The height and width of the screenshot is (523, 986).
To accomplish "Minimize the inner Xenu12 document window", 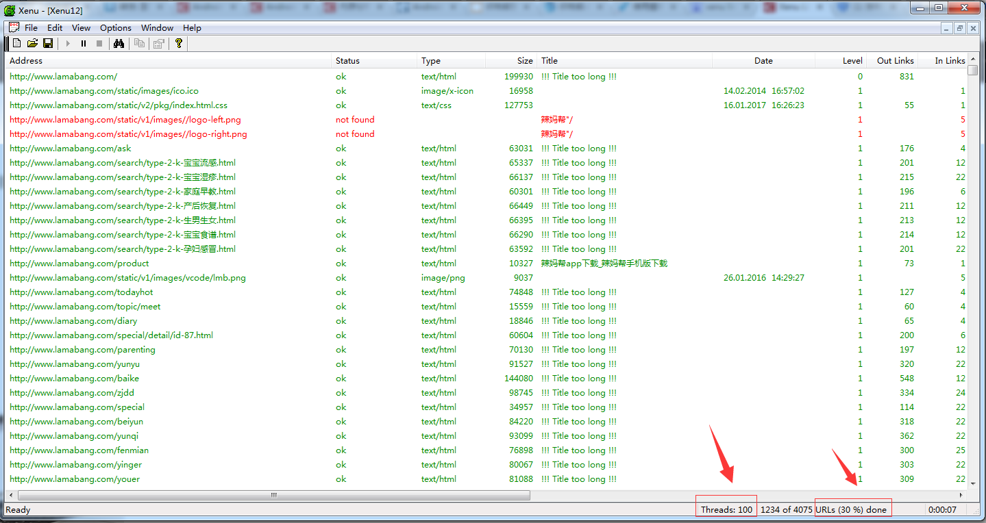I will 947,28.
